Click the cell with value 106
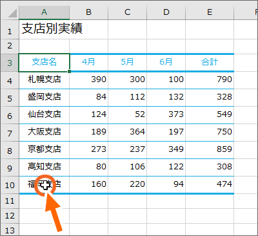The height and width of the screenshot is (236, 258). (x=127, y=167)
